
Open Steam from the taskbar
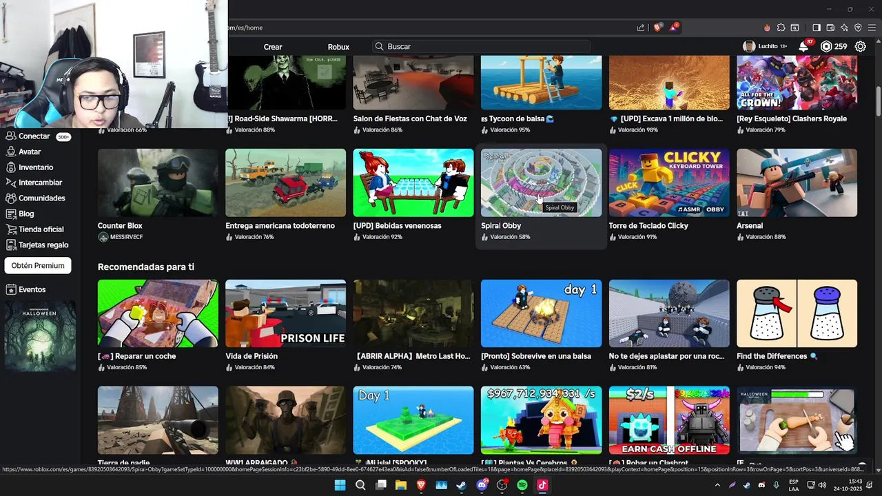pyautogui.click(x=461, y=485)
